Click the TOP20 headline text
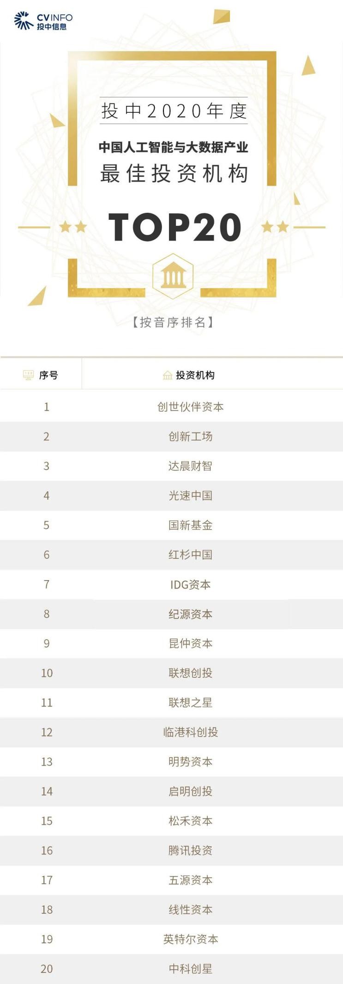The image size is (343, 984). point(175,227)
